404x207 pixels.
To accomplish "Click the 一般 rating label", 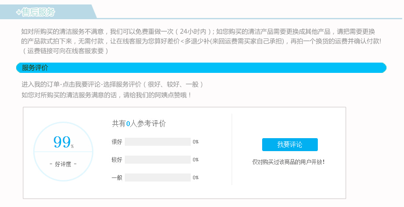I will coord(117,177).
